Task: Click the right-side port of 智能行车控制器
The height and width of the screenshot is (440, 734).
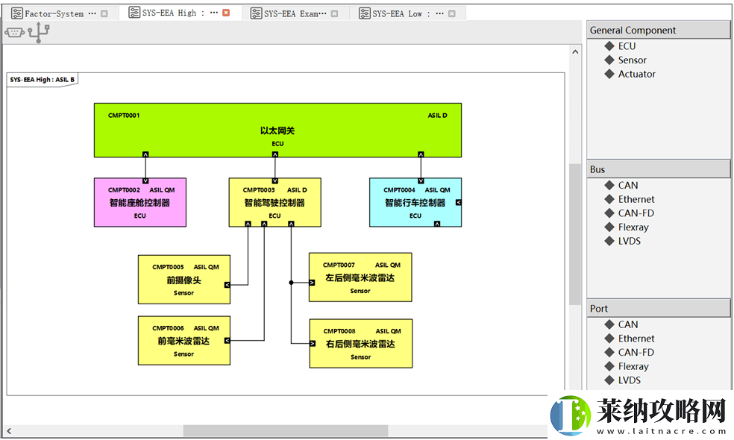Action: pos(459,202)
